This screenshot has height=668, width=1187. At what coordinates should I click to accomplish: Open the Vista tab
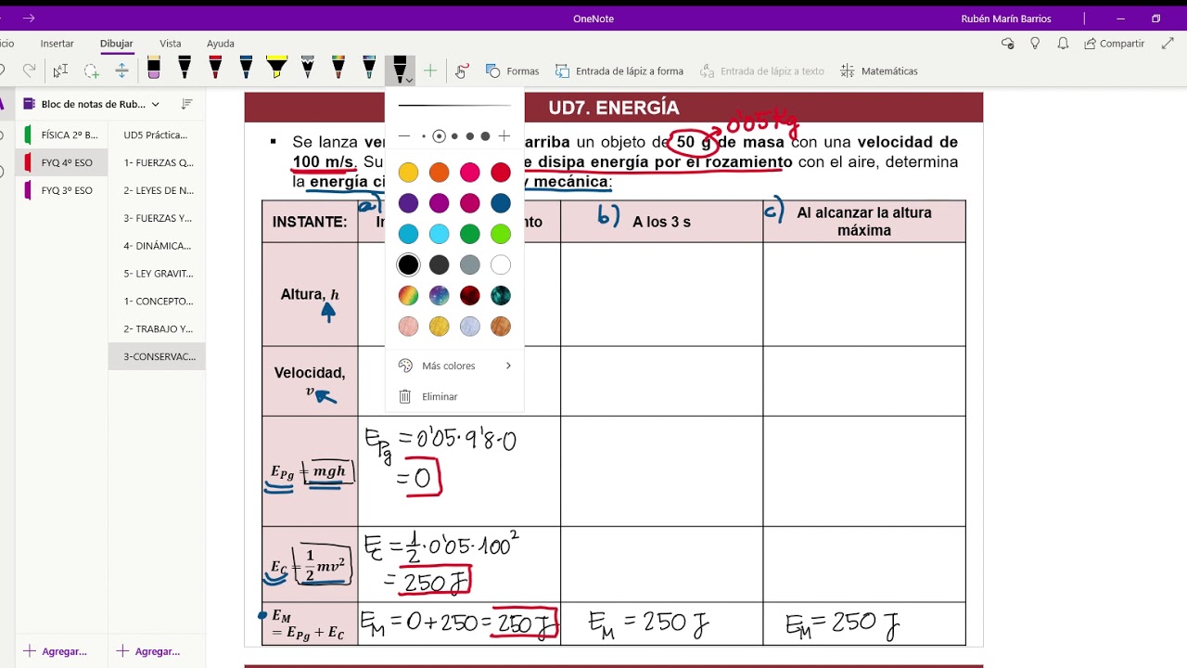click(170, 44)
